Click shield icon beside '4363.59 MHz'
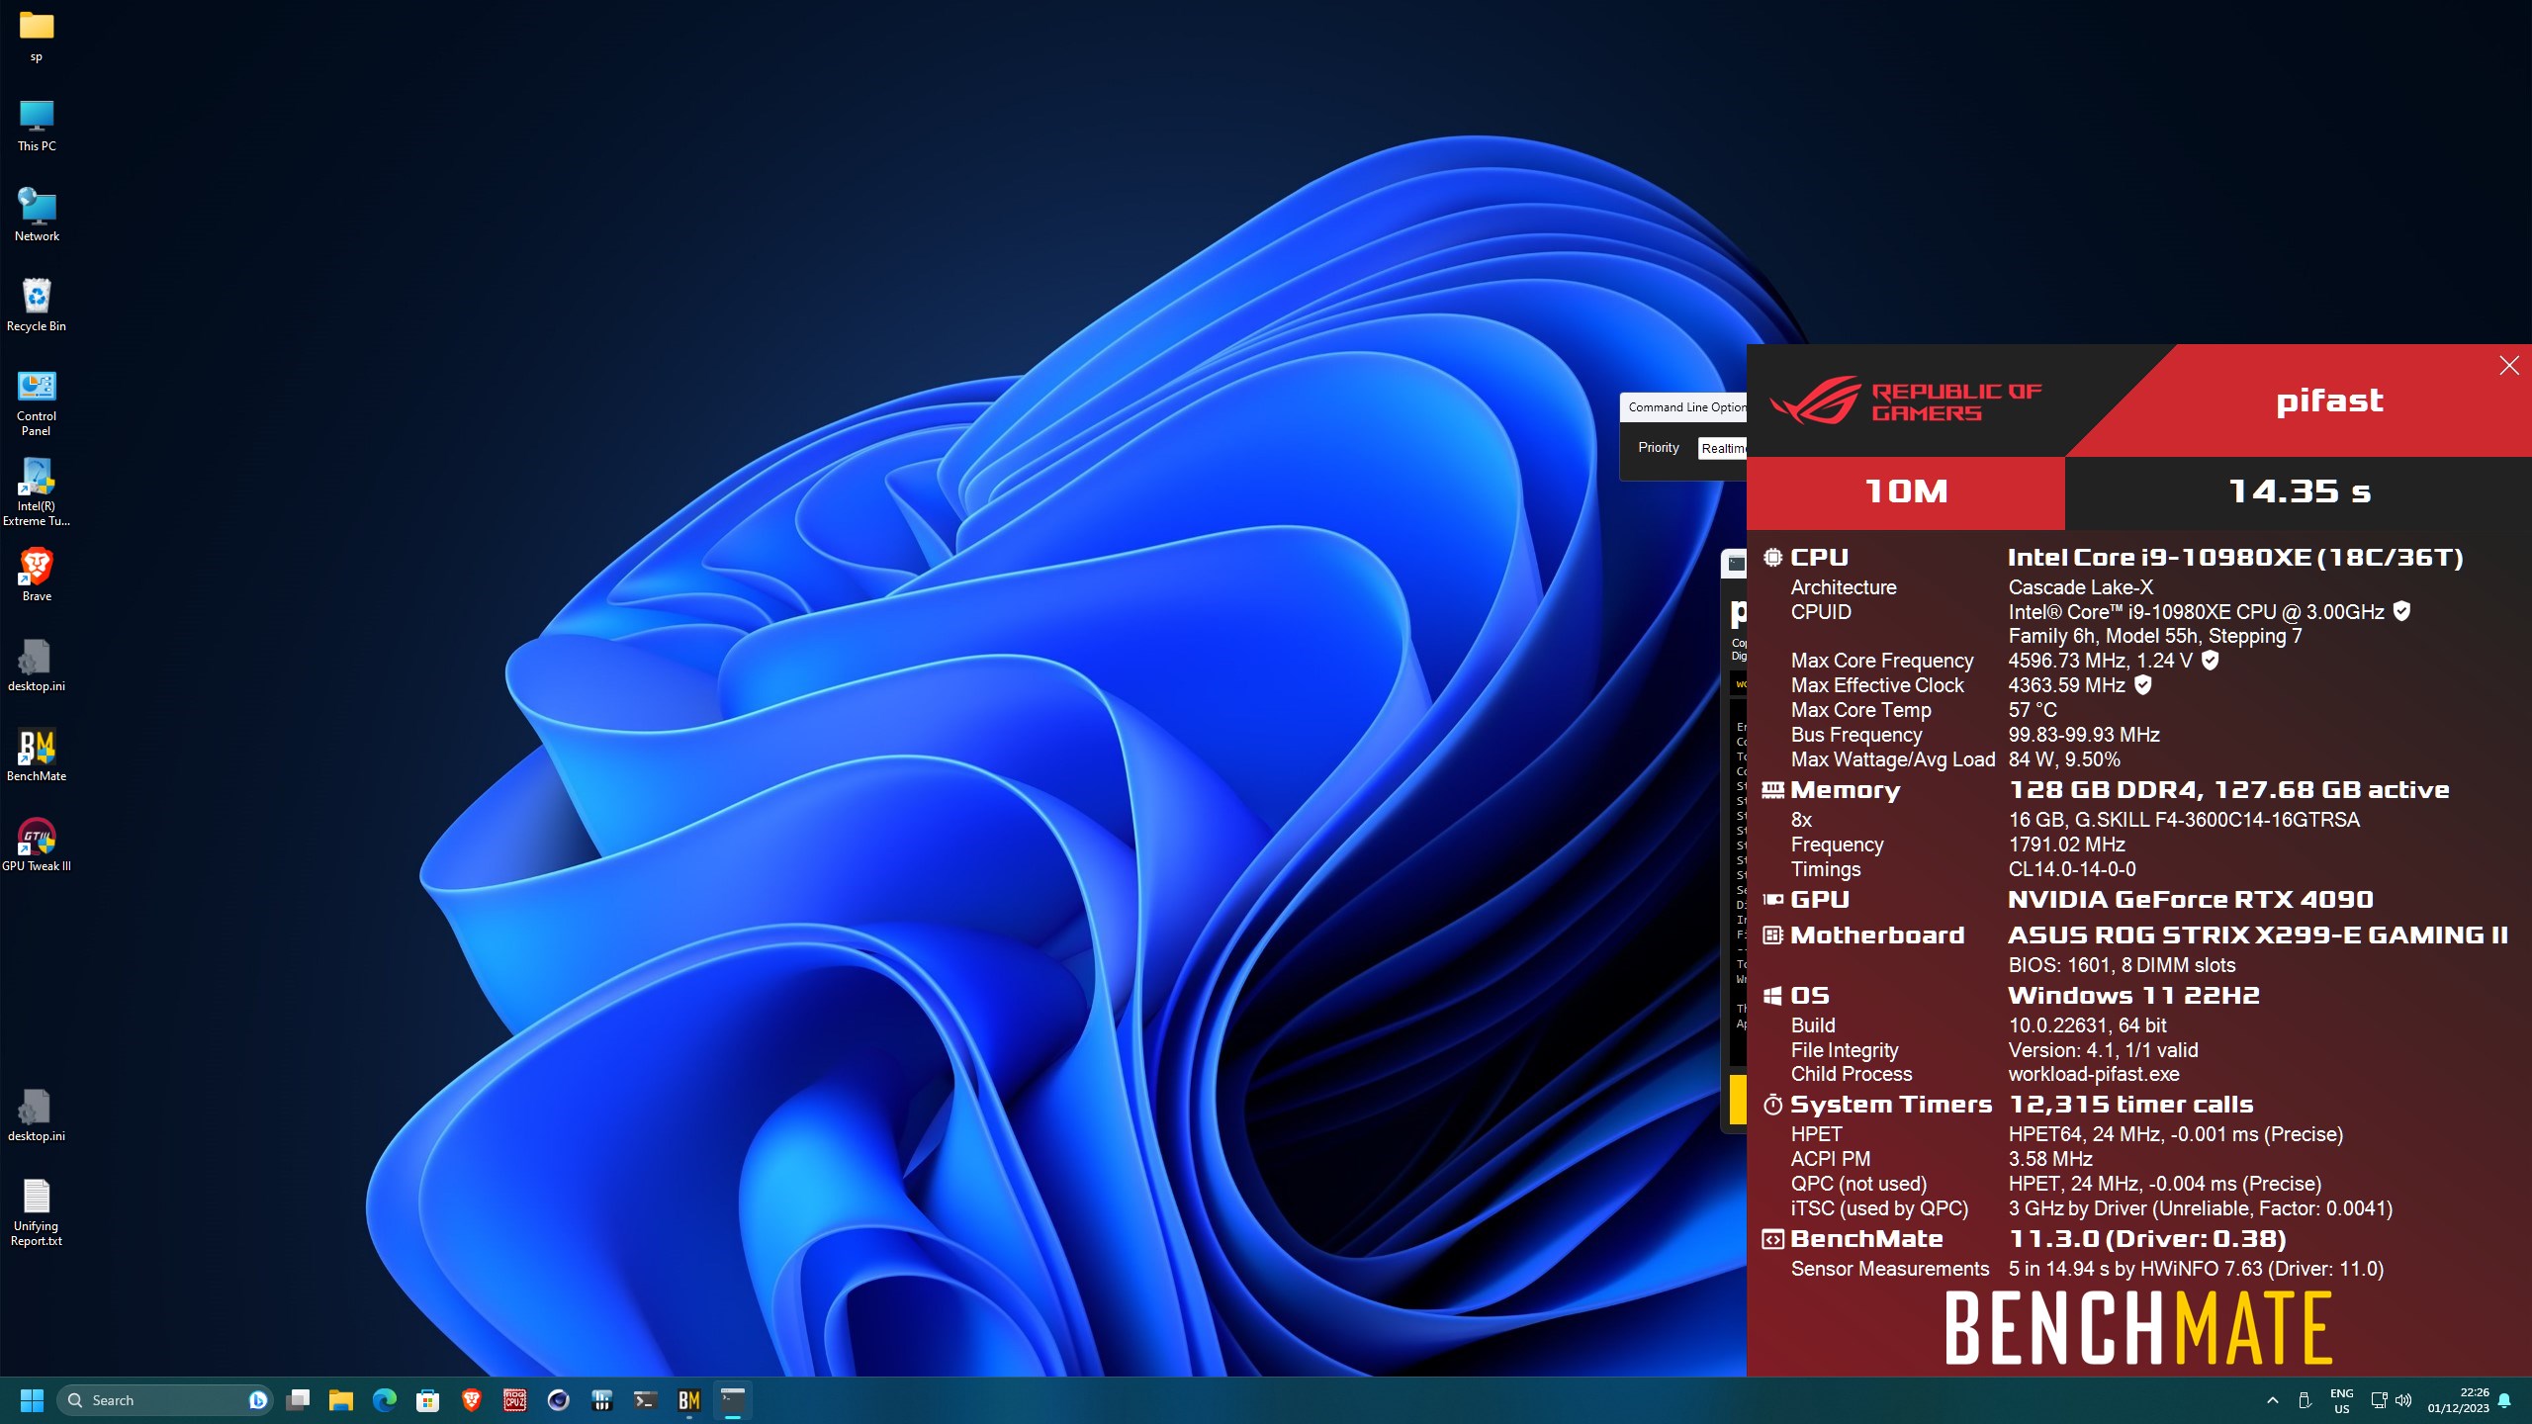The width and height of the screenshot is (2532, 1424). tap(2143, 684)
